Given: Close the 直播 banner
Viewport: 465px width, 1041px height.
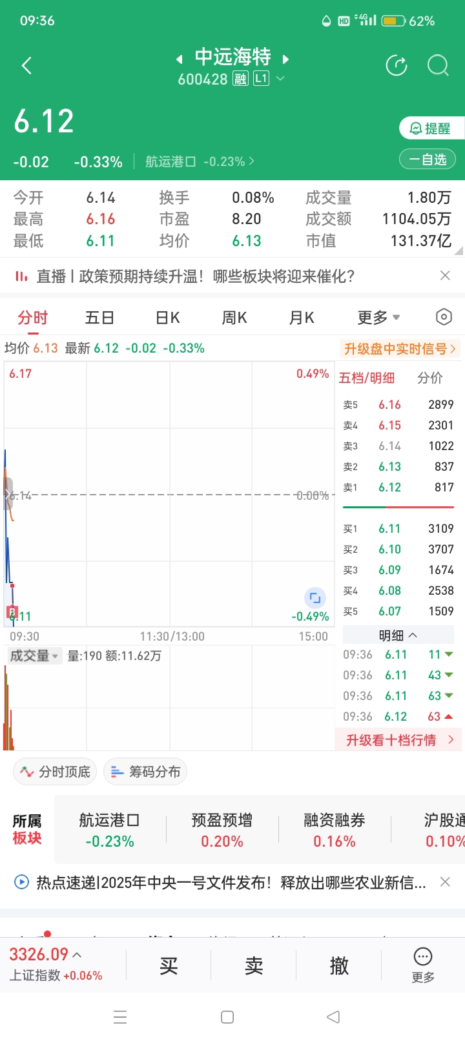Looking at the screenshot, I should click(x=445, y=276).
